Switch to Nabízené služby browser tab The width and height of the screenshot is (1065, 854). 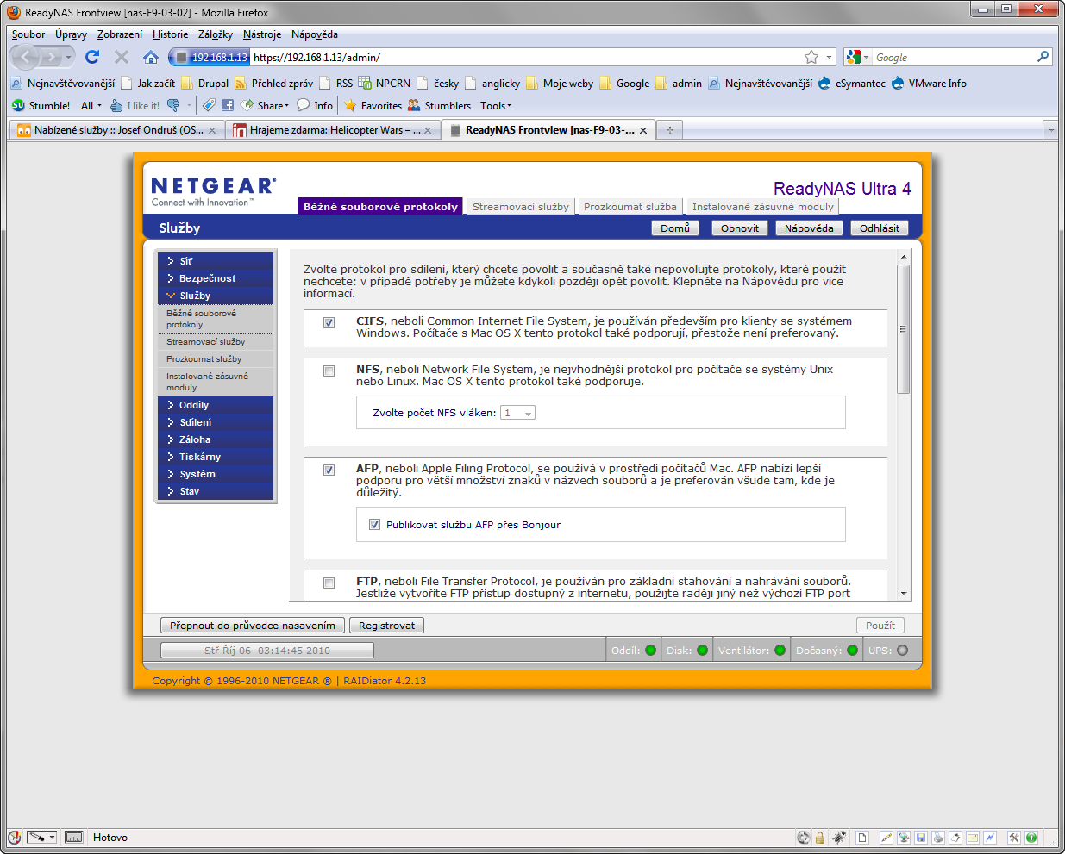click(119, 130)
